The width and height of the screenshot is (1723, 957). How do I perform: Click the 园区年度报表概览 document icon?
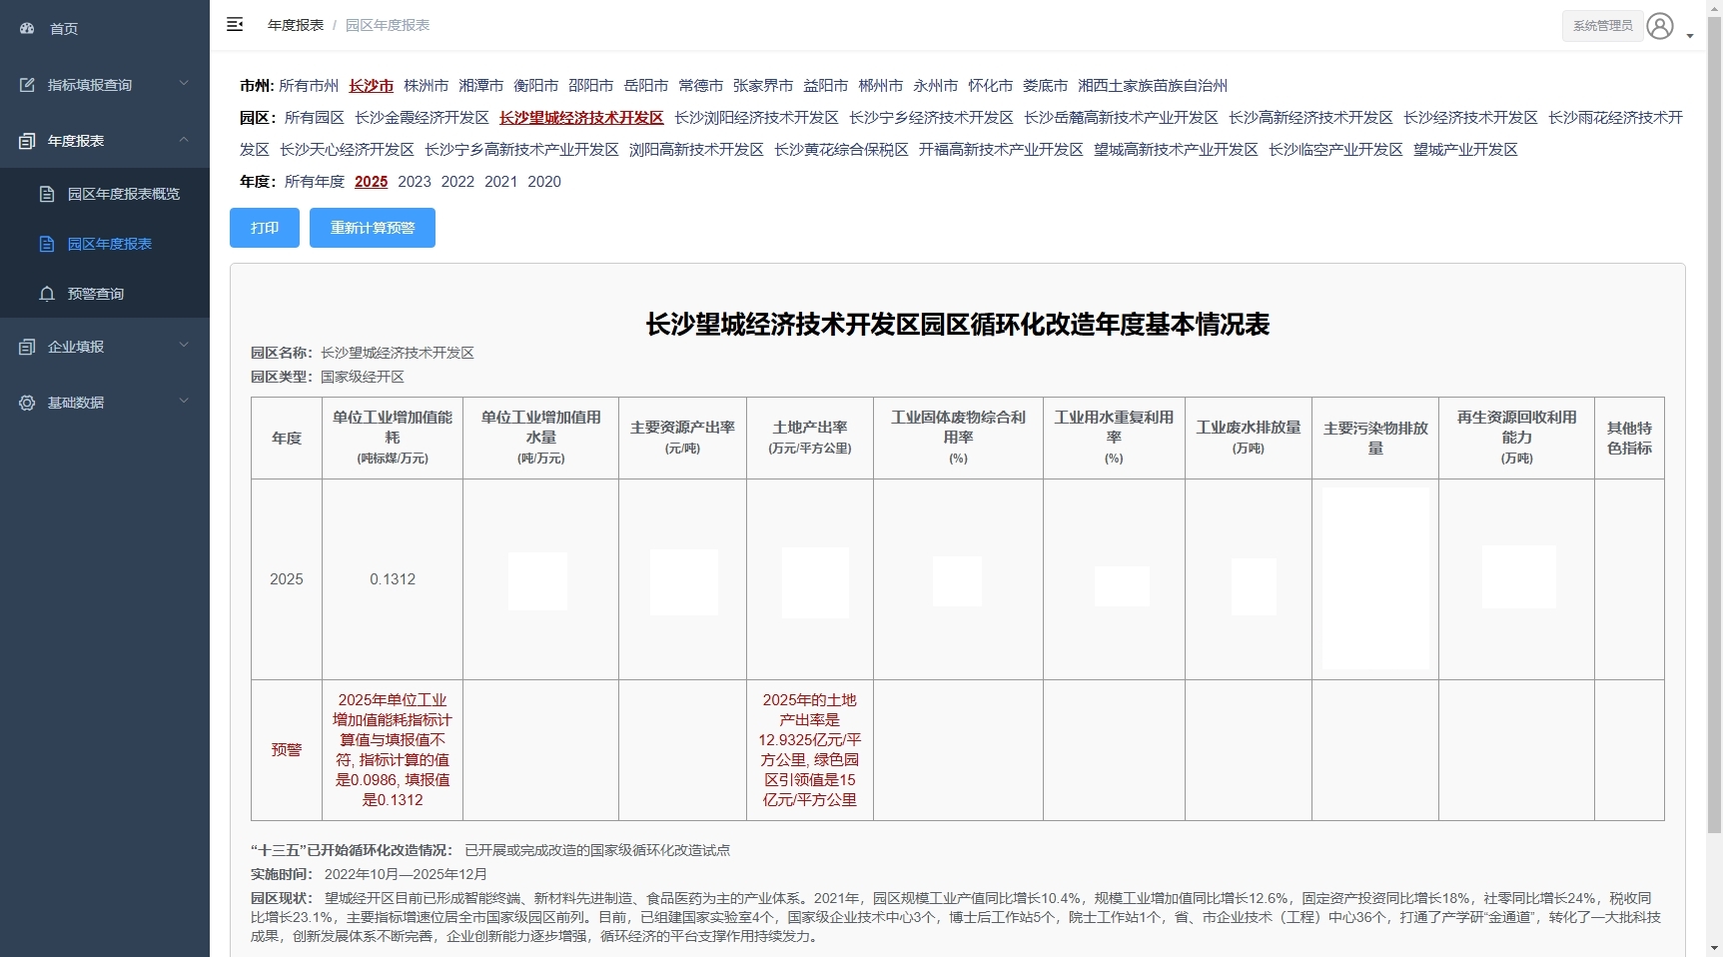pyautogui.click(x=47, y=194)
